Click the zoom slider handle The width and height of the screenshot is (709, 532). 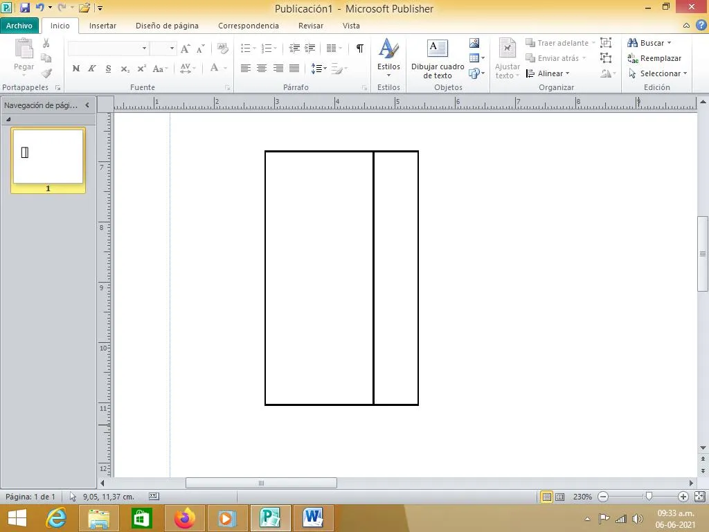[649, 496]
